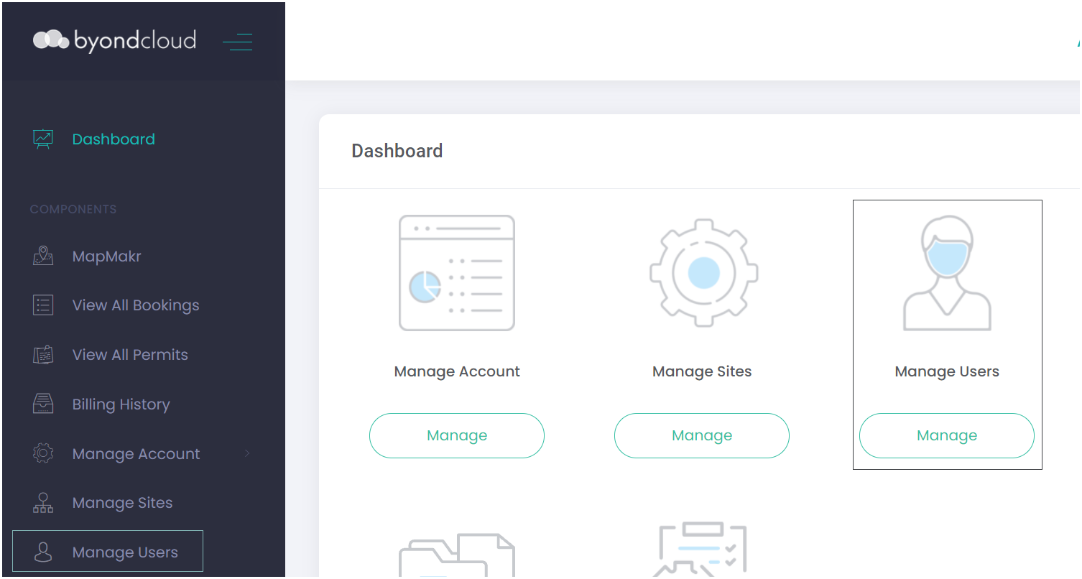Screen dimensions: 1082x579
Task: Click the byondcloud logo
Action: 114,40
